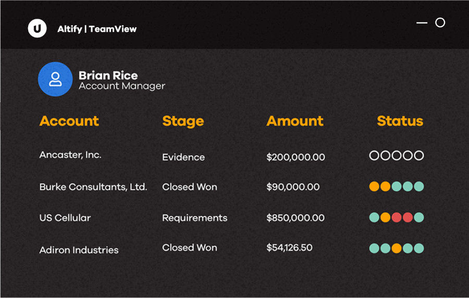The height and width of the screenshot is (298, 469).
Task: Sort by the Account column header
Action: click(x=69, y=121)
